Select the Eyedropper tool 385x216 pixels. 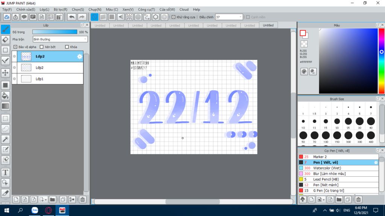[x=5, y=193]
